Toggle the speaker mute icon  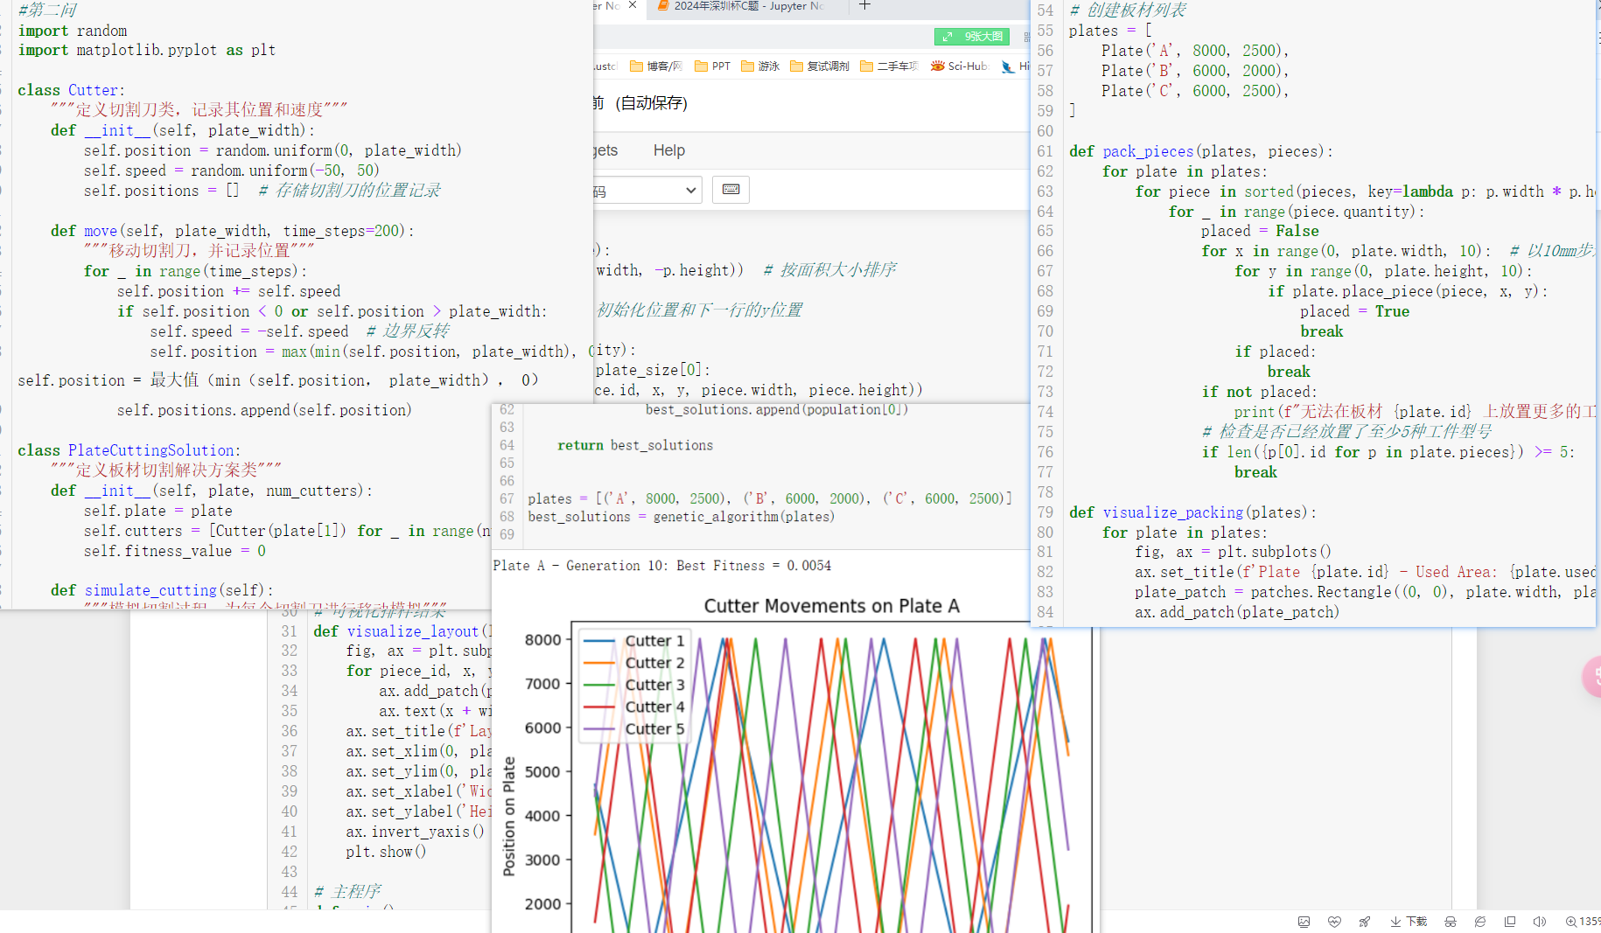[1540, 922]
